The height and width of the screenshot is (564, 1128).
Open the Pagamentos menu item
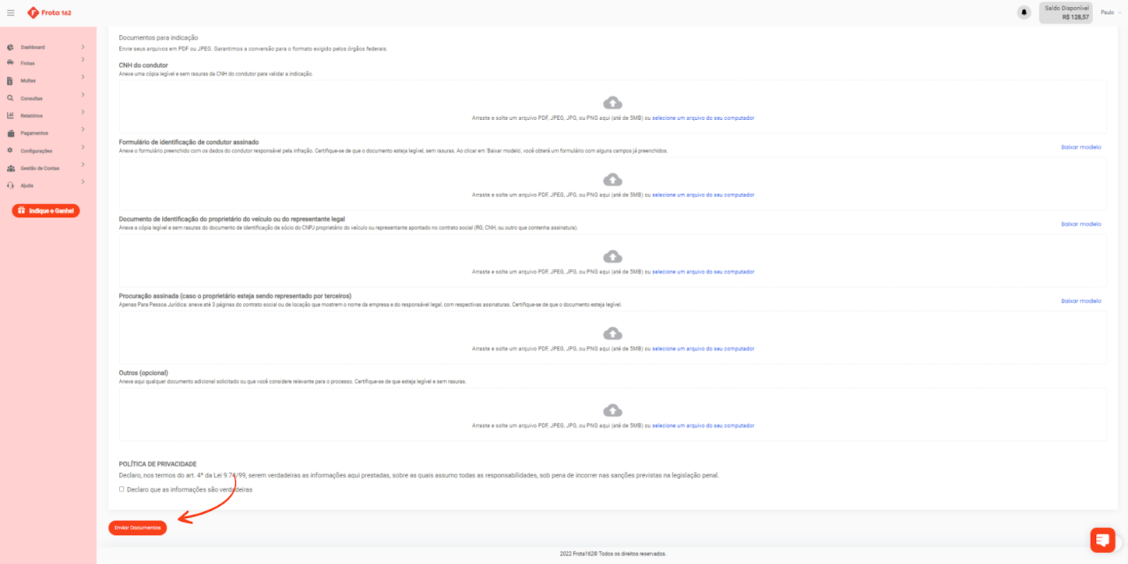coord(35,133)
